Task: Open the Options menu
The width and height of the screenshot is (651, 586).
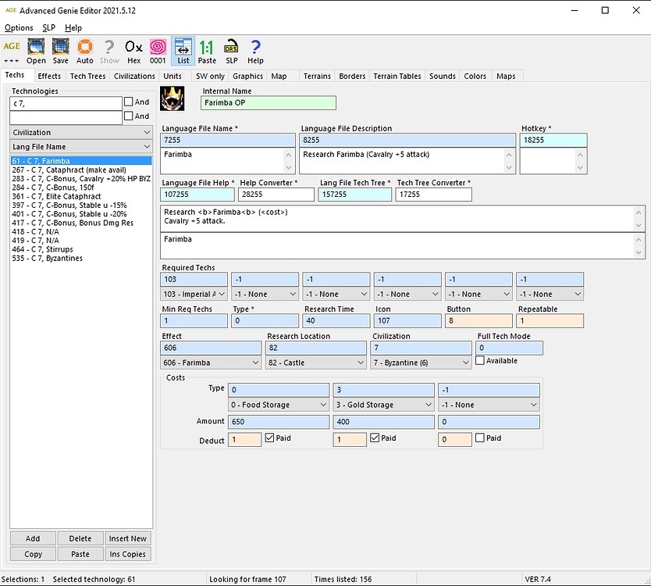Action: 19,27
